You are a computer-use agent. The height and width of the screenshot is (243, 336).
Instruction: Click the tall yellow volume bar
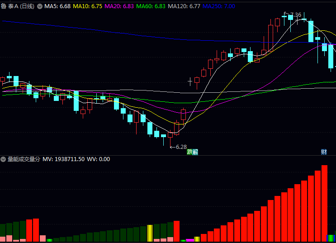[x=150, y=233]
